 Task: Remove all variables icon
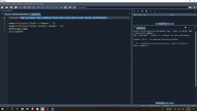(x=147, y=11)
